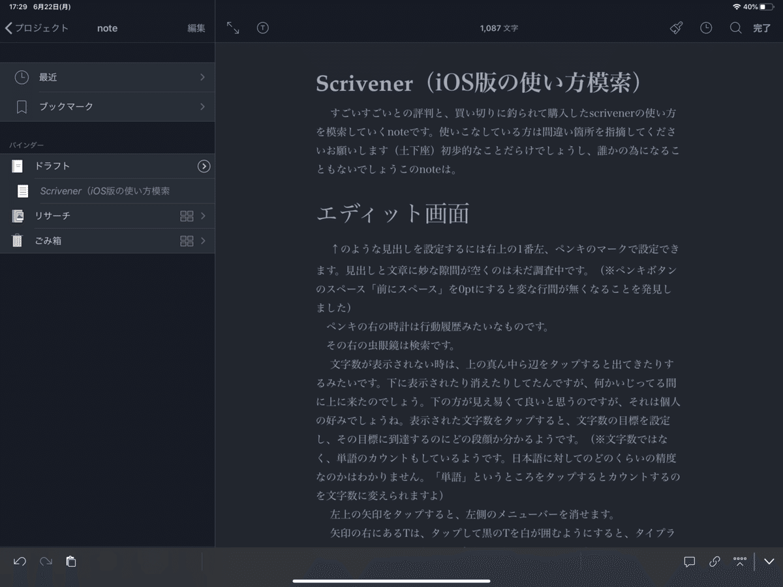This screenshot has height=587, width=783.
Task: Open リサーチ in corkboard view via grid icon
Action: pyautogui.click(x=187, y=215)
